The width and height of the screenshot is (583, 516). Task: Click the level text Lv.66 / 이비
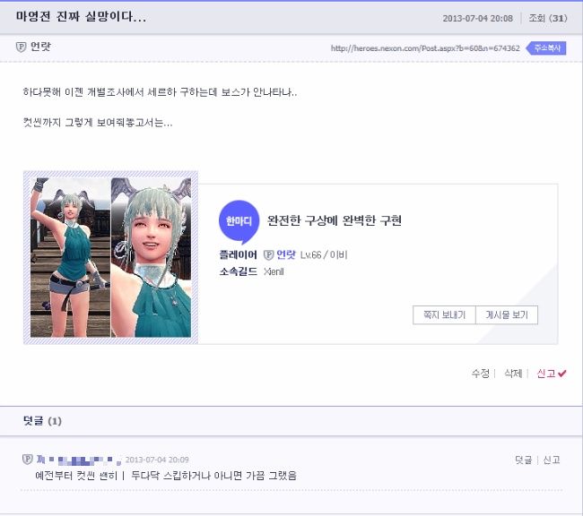(324, 254)
